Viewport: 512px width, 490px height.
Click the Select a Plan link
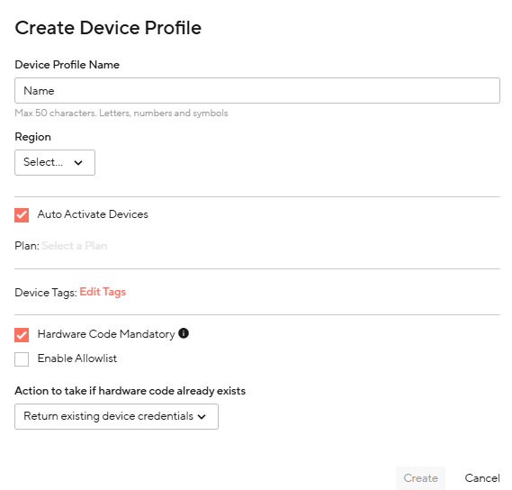tap(75, 246)
